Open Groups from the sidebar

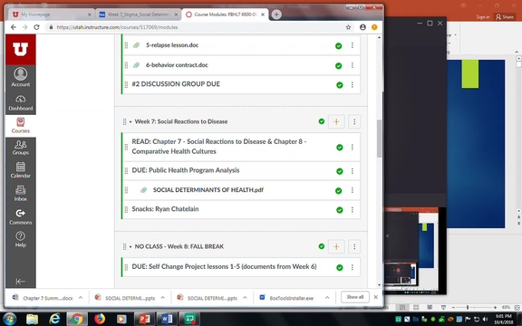[20, 148]
